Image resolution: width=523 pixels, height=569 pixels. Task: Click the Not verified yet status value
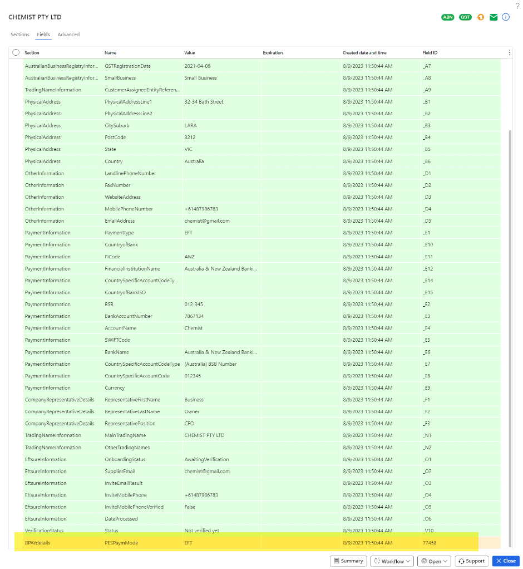(201, 531)
